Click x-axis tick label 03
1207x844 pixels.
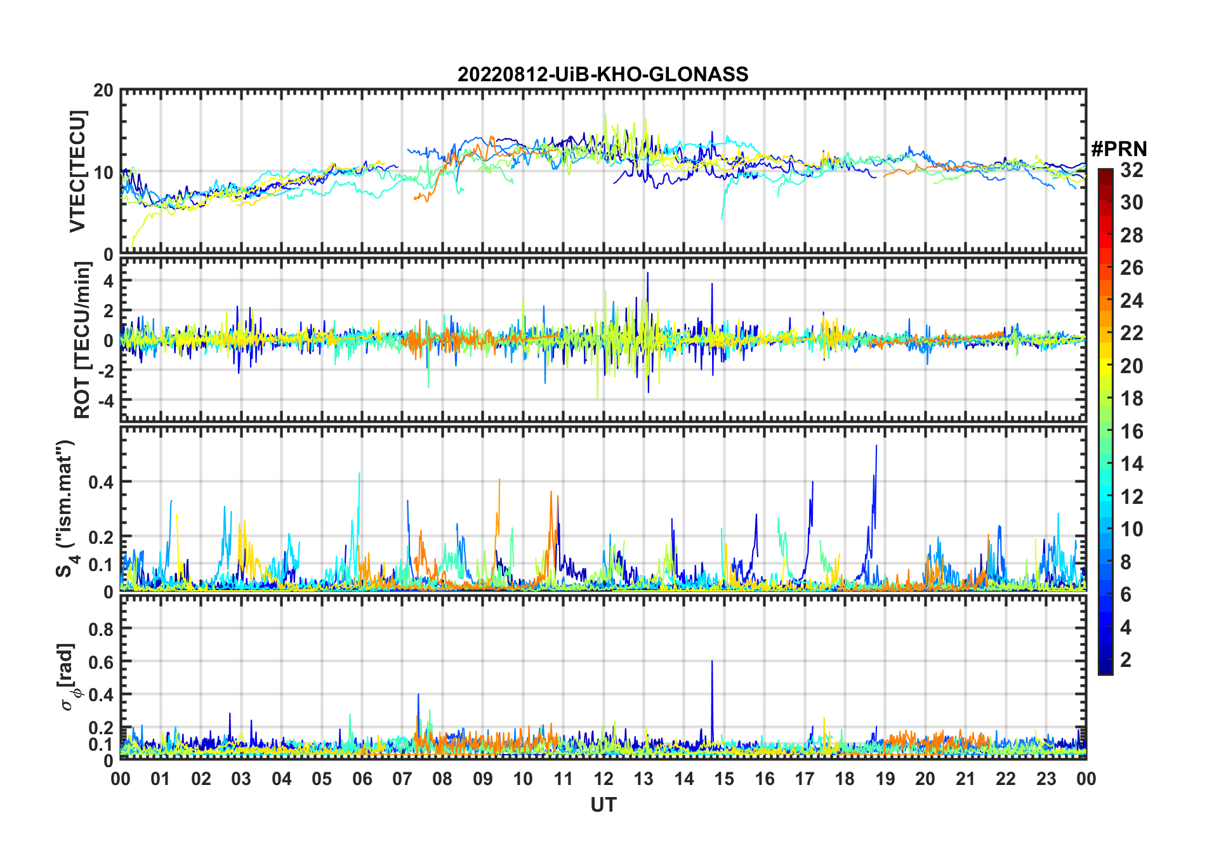pos(241,779)
